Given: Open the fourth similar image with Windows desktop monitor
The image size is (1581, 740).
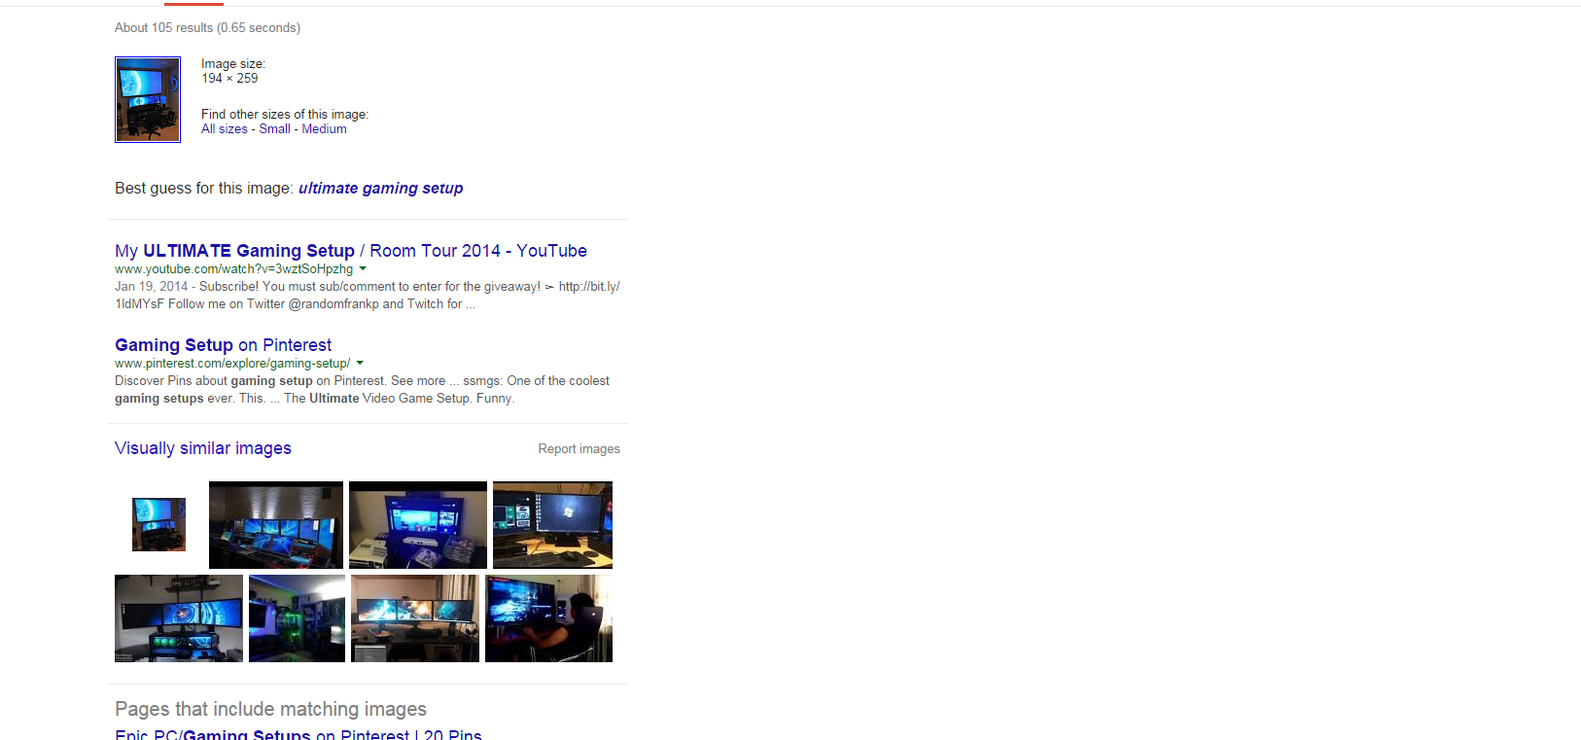Looking at the screenshot, I should click(x=552, y=525).
